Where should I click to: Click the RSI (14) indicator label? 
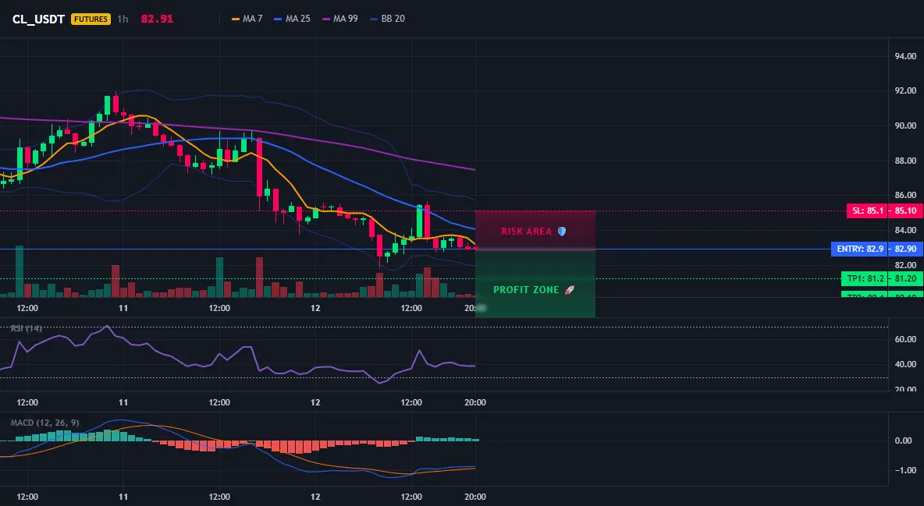click(x=27, y=328)
